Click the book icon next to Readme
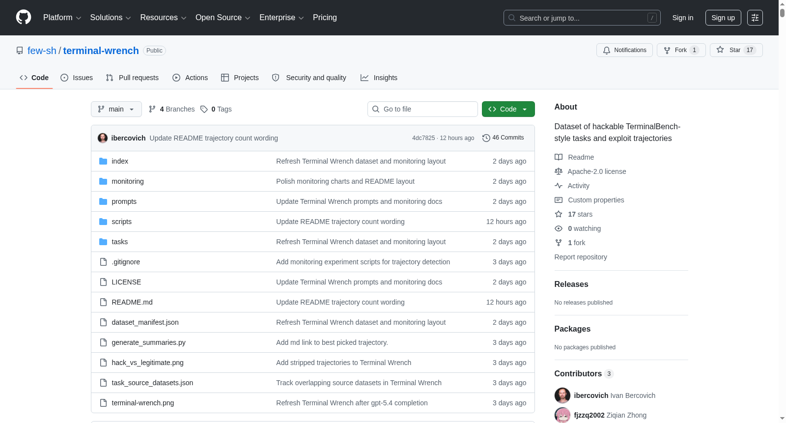786x423 pixels. coord(559,157)
